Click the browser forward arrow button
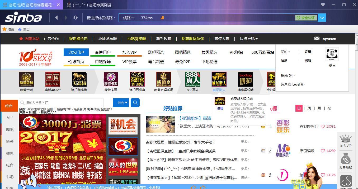This screenshot has width=358, height=189. [x=66, y=18]
